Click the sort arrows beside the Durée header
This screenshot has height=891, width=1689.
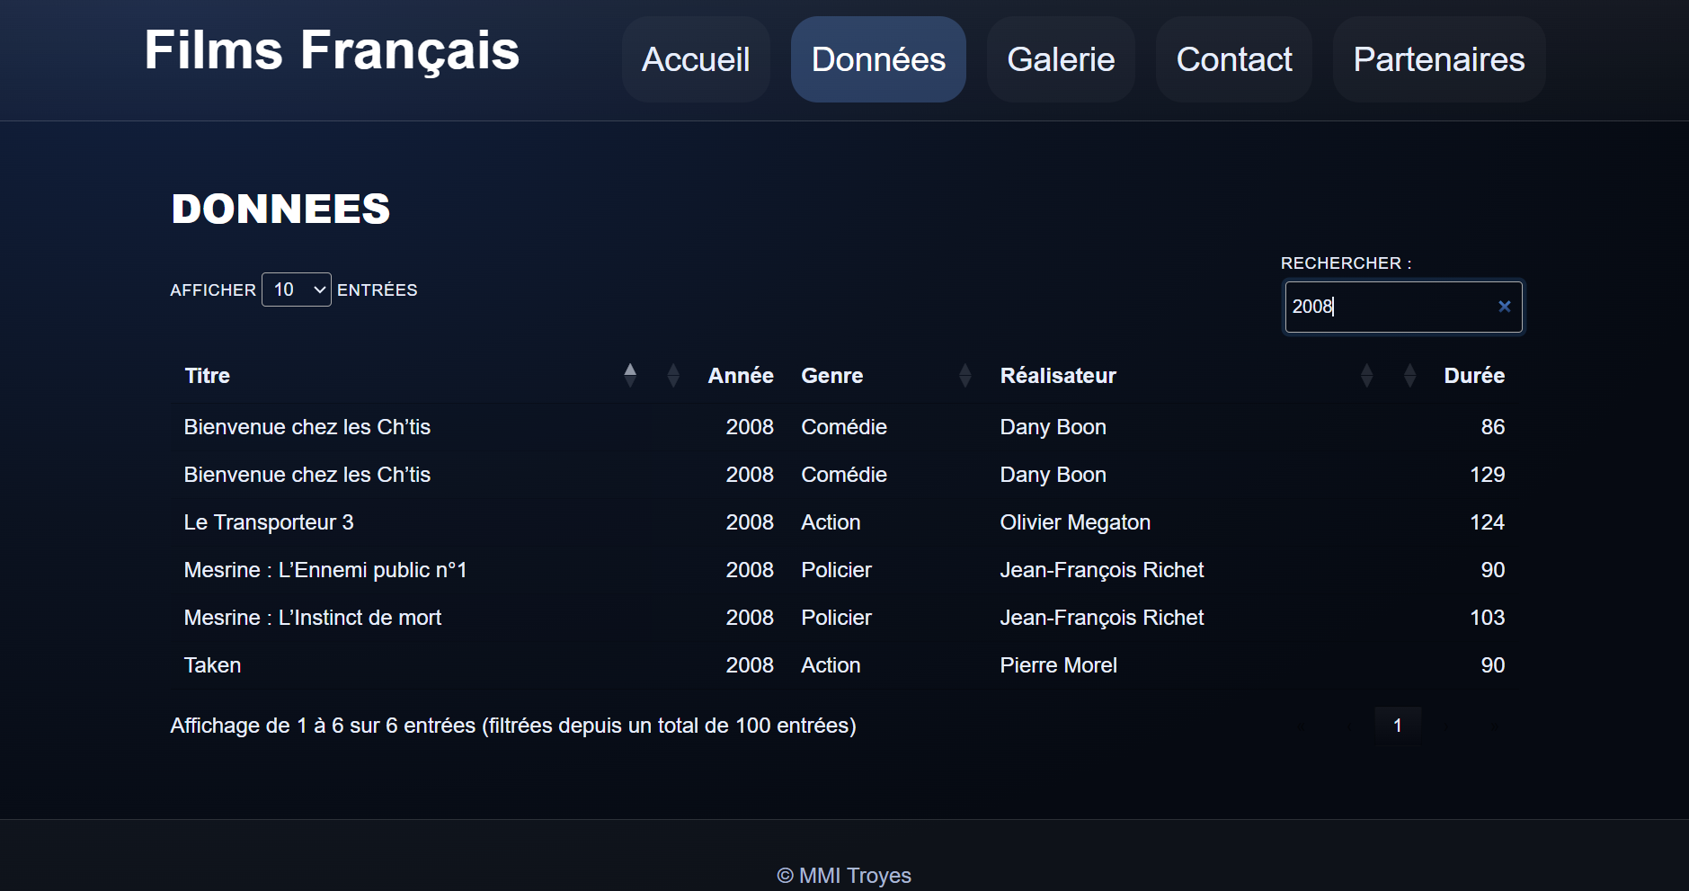coord(1409,375)
